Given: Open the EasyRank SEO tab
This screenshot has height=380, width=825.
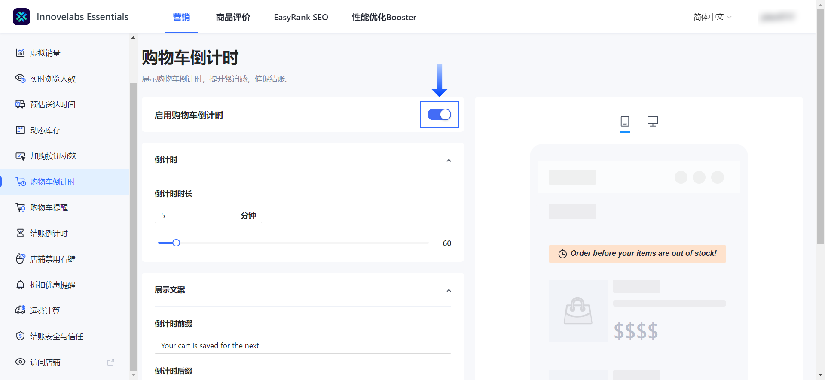Looking at the screenshot, I should (x=301, y=17).
